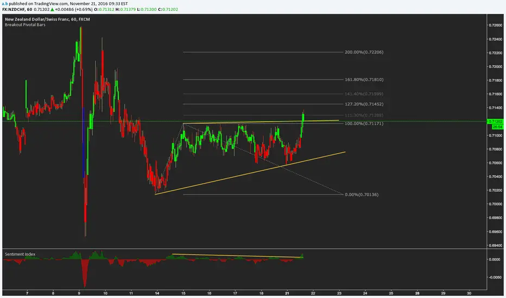This screenshot has width=506, height=298.
Task: Click the date 21 on time axis
Action: click(x=287, y=294)
